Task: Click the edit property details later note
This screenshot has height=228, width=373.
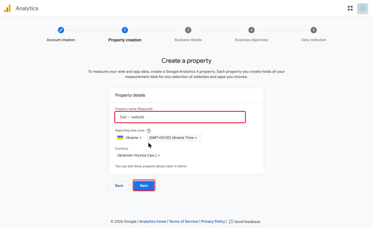Action: (151, 166)
